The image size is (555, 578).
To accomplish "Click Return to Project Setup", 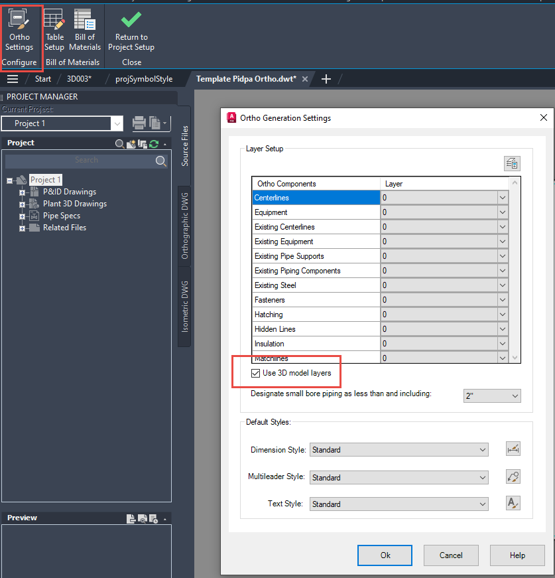I will [x=131, y=27].
